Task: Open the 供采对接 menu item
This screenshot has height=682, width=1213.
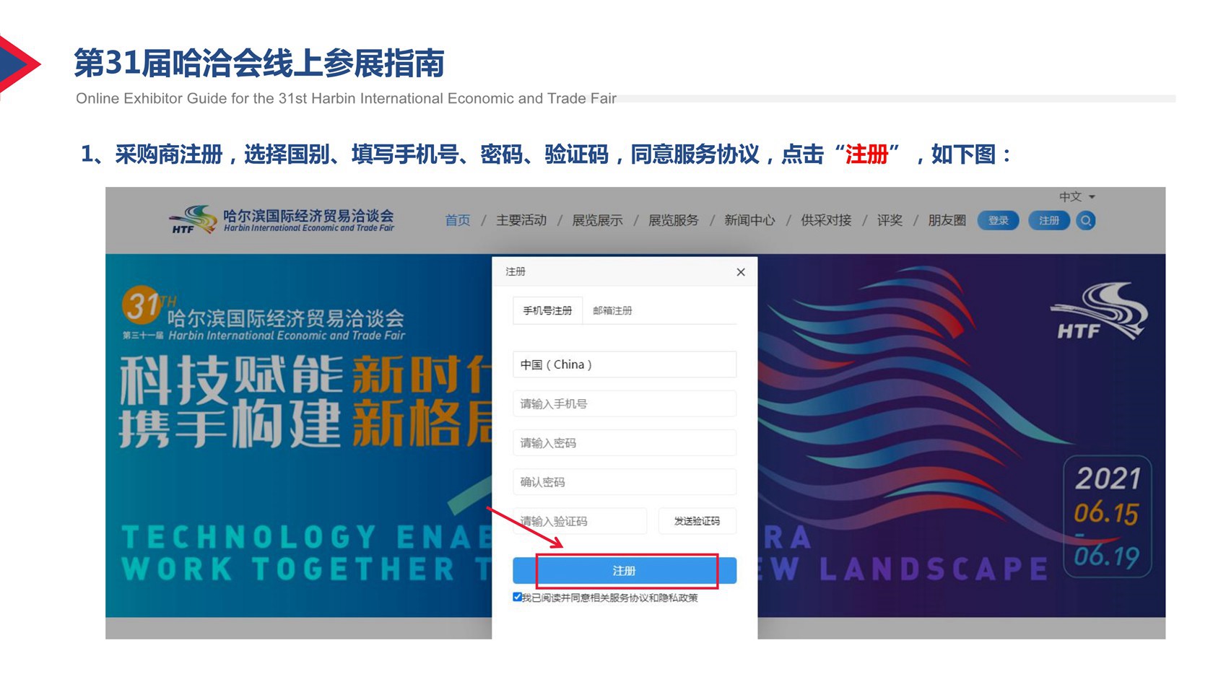Action: tap(827, 220)
